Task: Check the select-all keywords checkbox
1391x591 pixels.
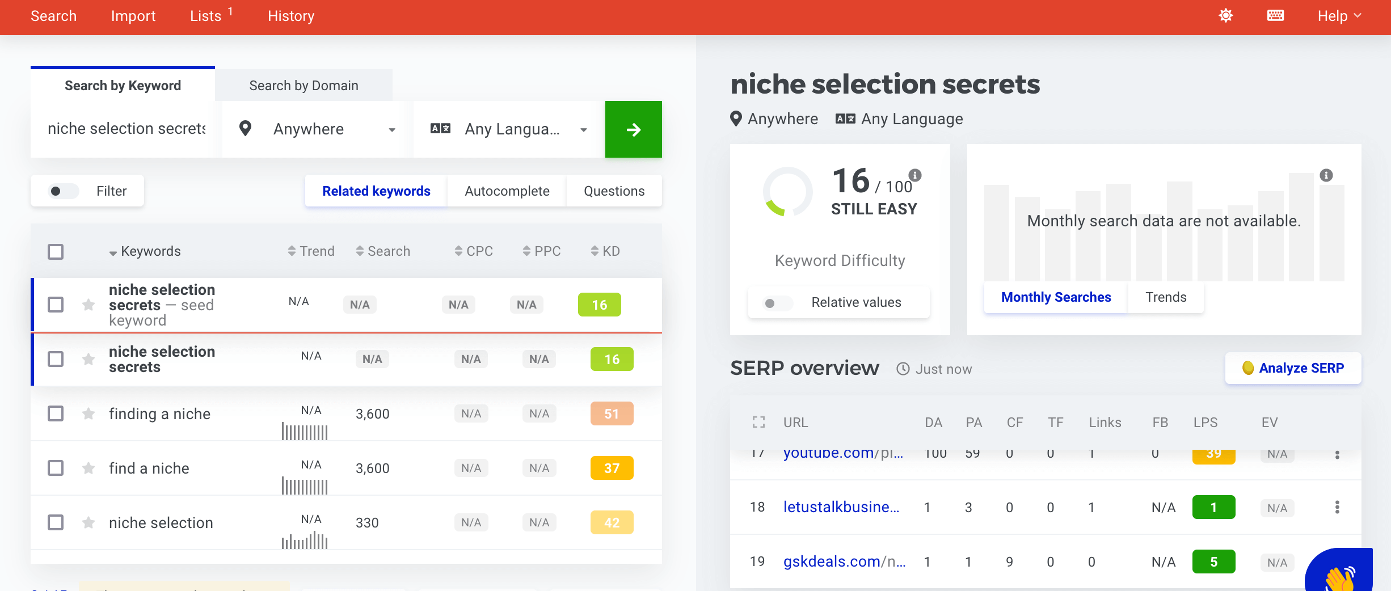Action: click(x=56, y=251)
